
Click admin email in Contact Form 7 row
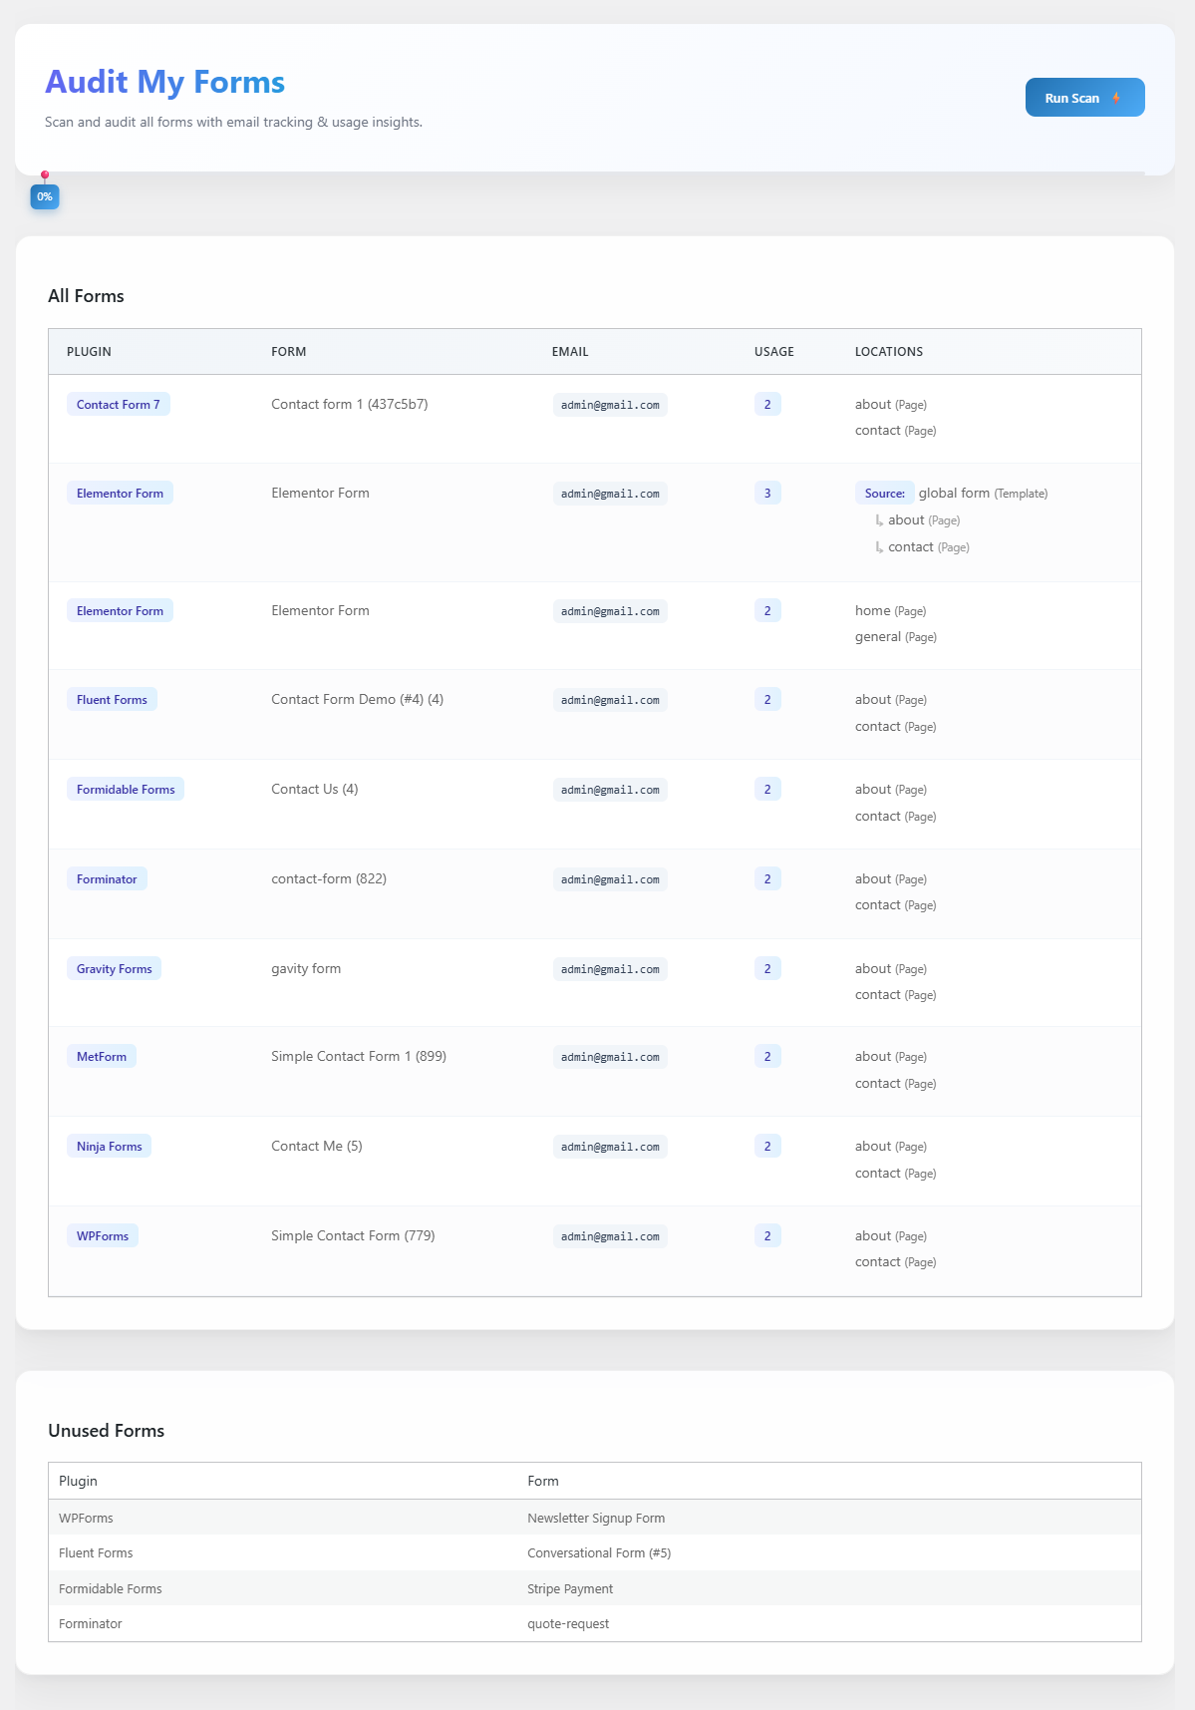tap(610, 405)
